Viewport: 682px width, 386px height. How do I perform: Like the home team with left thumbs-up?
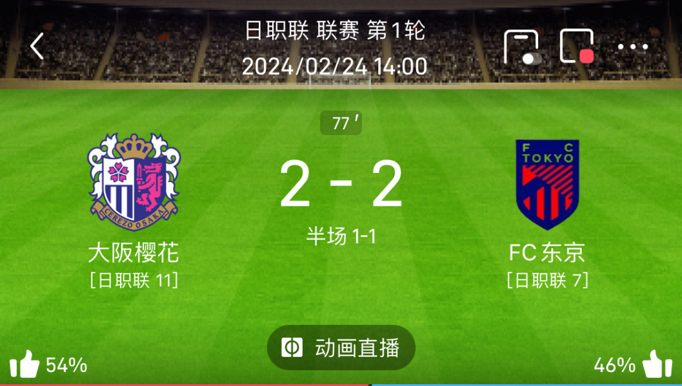[x=25, y=364]
